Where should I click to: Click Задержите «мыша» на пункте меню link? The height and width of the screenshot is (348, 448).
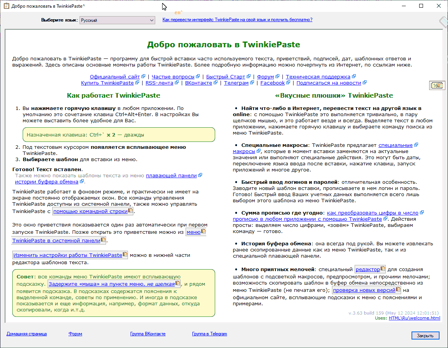tap(111, 284)
